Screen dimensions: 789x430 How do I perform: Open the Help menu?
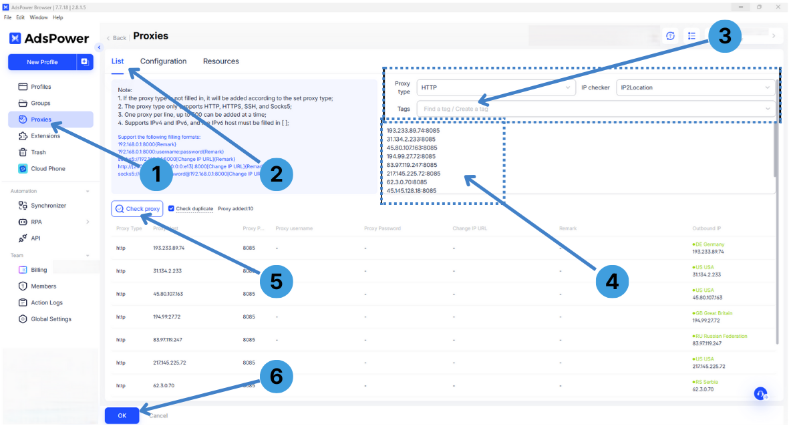pos(58,17)
